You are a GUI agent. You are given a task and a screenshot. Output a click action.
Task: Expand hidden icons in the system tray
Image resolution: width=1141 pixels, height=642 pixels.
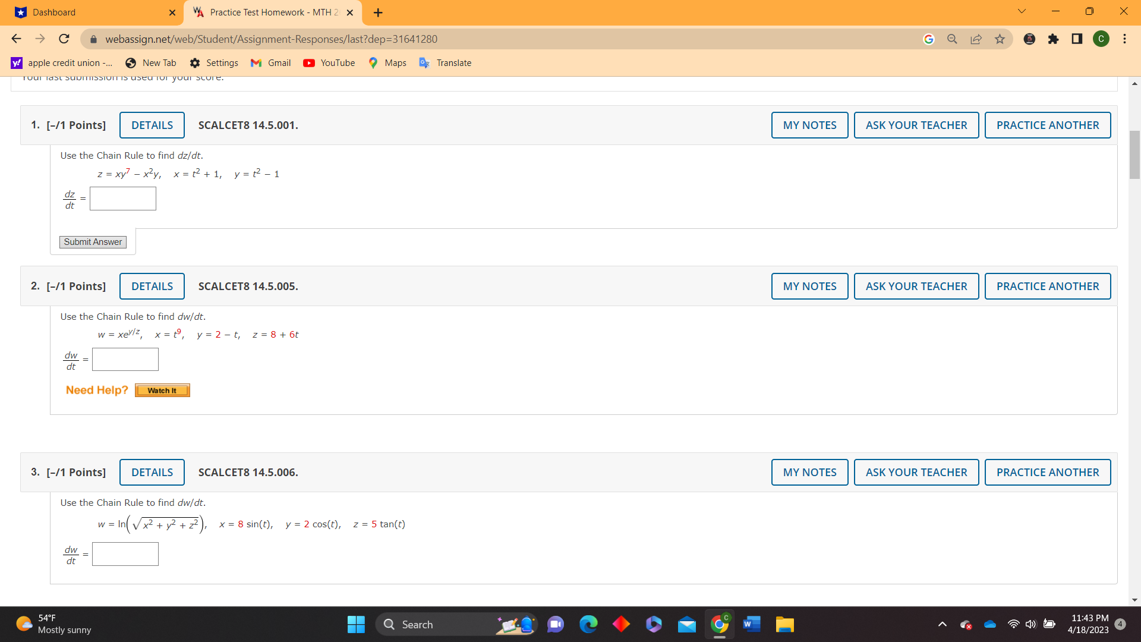pos(943,624)
